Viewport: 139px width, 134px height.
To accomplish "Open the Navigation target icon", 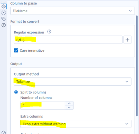I will [3, 13].
